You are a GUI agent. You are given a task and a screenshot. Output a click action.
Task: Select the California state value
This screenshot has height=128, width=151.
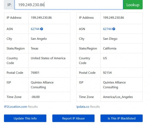(x=109, y=48)
